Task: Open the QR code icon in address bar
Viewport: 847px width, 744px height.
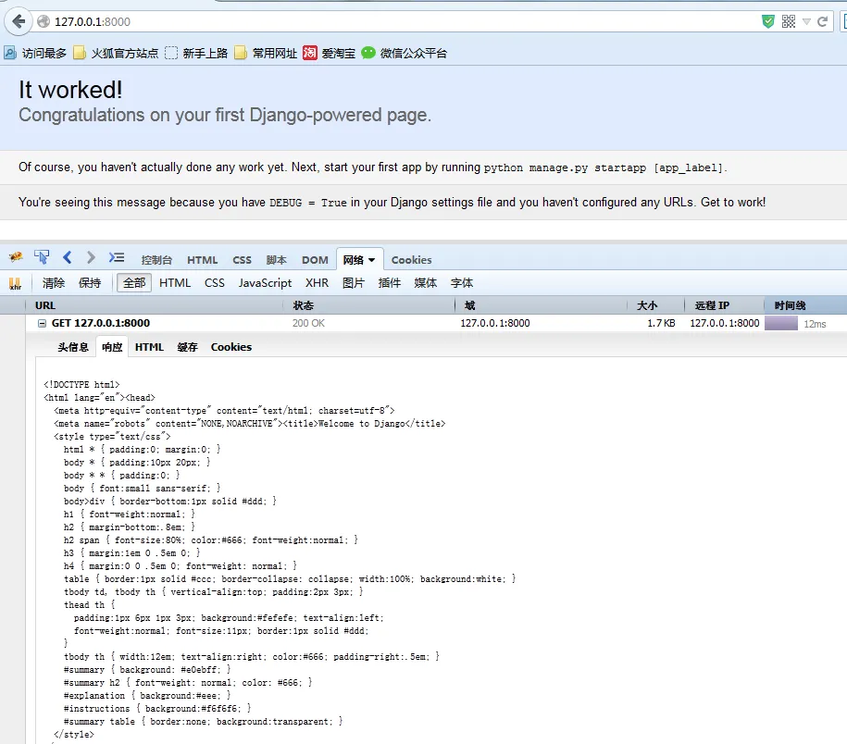Action: [788, 21]
